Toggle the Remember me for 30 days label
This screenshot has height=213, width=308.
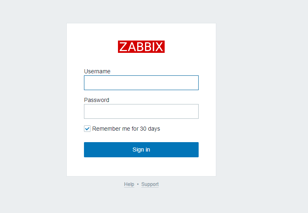pos(126,129)
